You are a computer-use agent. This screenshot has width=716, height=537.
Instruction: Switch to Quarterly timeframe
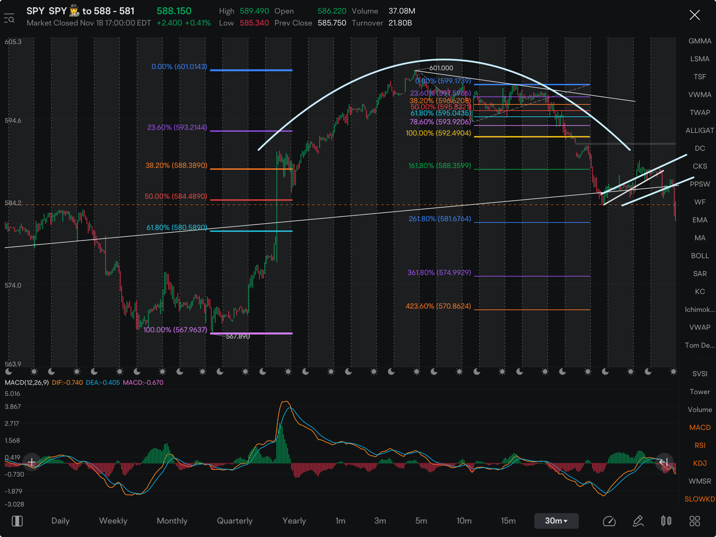tap(235, 521)
